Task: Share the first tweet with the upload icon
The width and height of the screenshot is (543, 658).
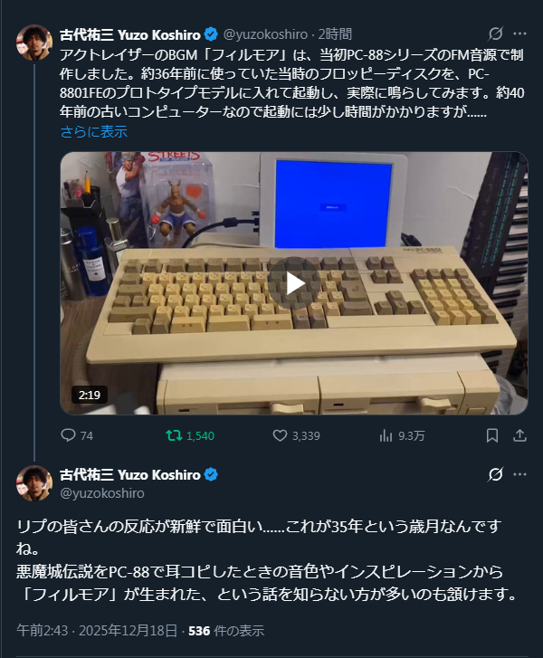Action: [x=519, y=435]
